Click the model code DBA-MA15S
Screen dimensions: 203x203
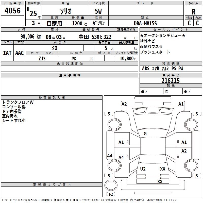146,23
